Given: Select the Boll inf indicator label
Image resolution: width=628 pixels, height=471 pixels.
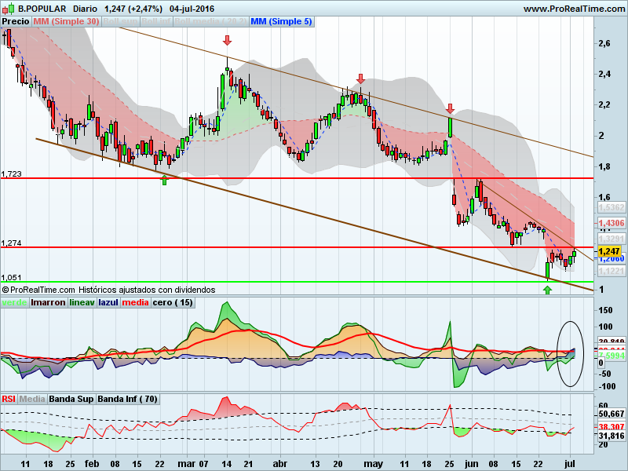Looking at the screenshot, I should pos(156,22).
